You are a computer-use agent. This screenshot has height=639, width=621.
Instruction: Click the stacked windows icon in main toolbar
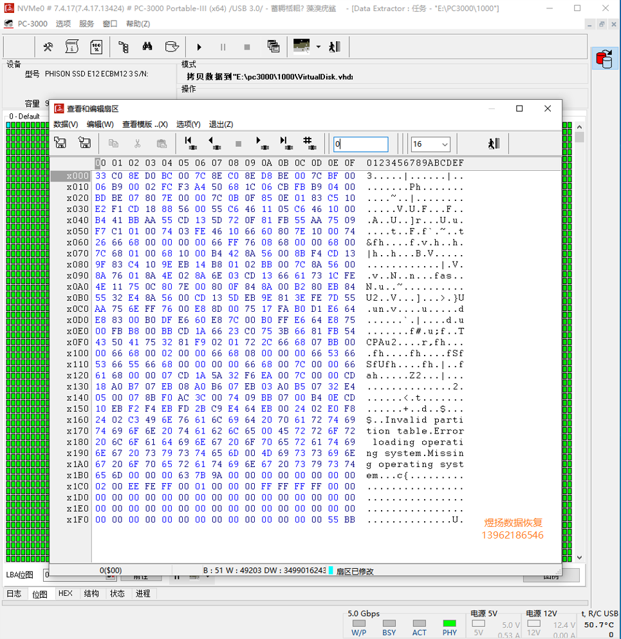pos(273,46)
